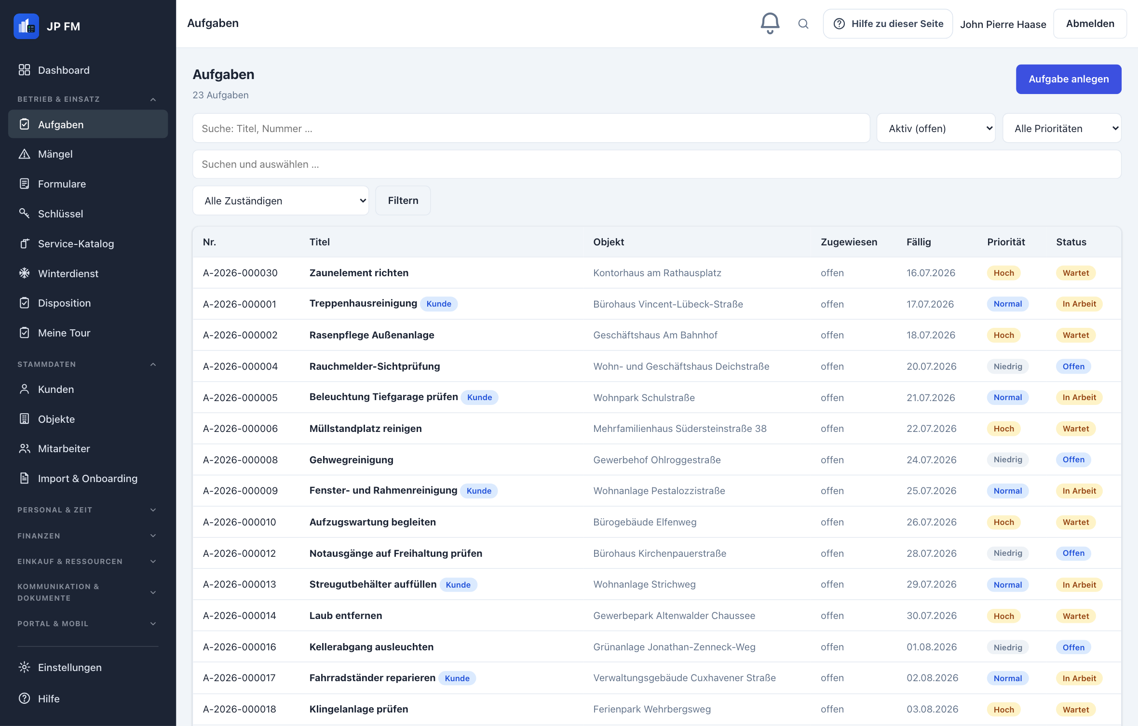Open Winterdienst section

(x=88, y=273)
